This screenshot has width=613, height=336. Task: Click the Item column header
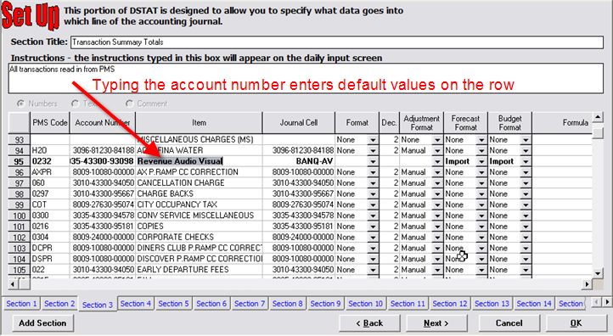[199, 123]
